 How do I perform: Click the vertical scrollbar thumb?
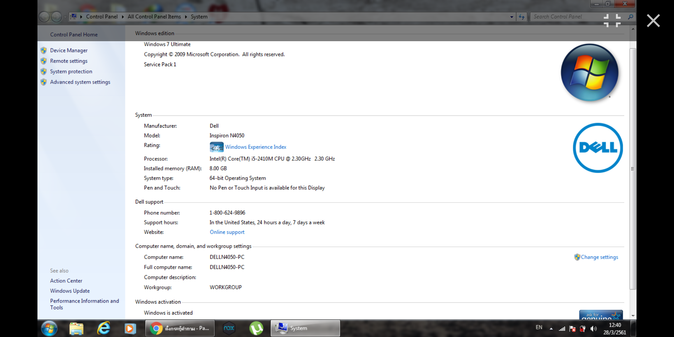633,168
